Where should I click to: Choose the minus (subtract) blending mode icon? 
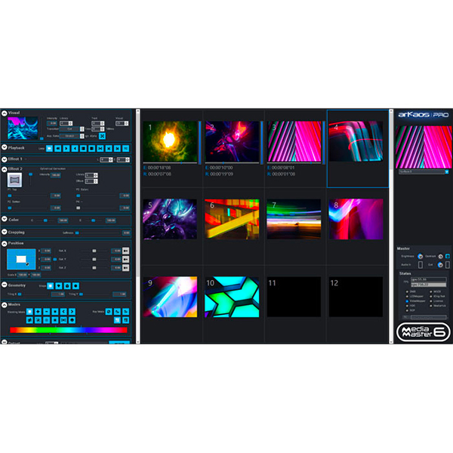(47, 311)
